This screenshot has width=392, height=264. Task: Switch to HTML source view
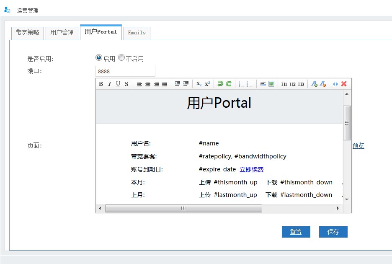(335, 84)
